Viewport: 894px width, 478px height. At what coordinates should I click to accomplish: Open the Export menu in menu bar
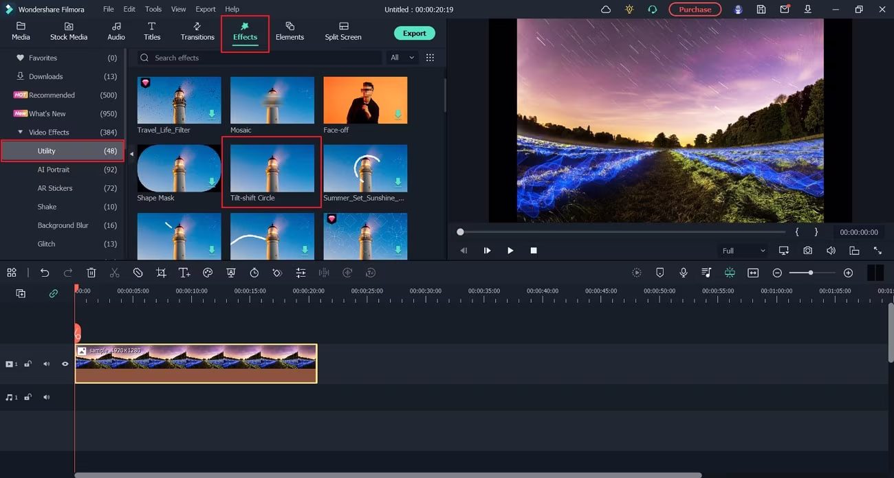click(205, 9)
